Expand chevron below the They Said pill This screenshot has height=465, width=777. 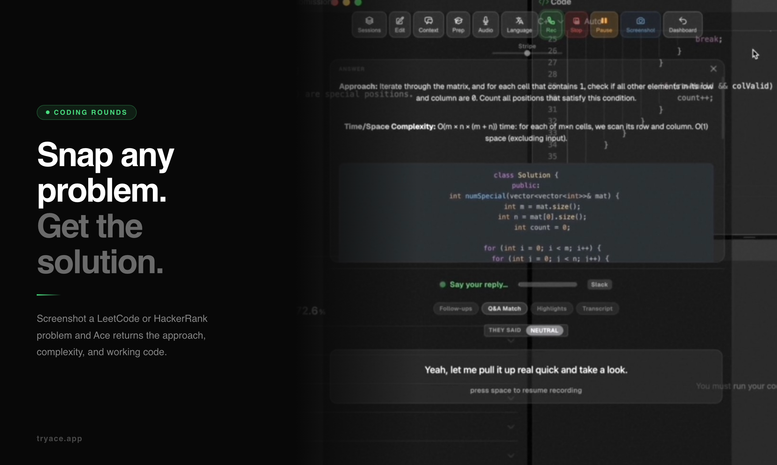(511, 340)
